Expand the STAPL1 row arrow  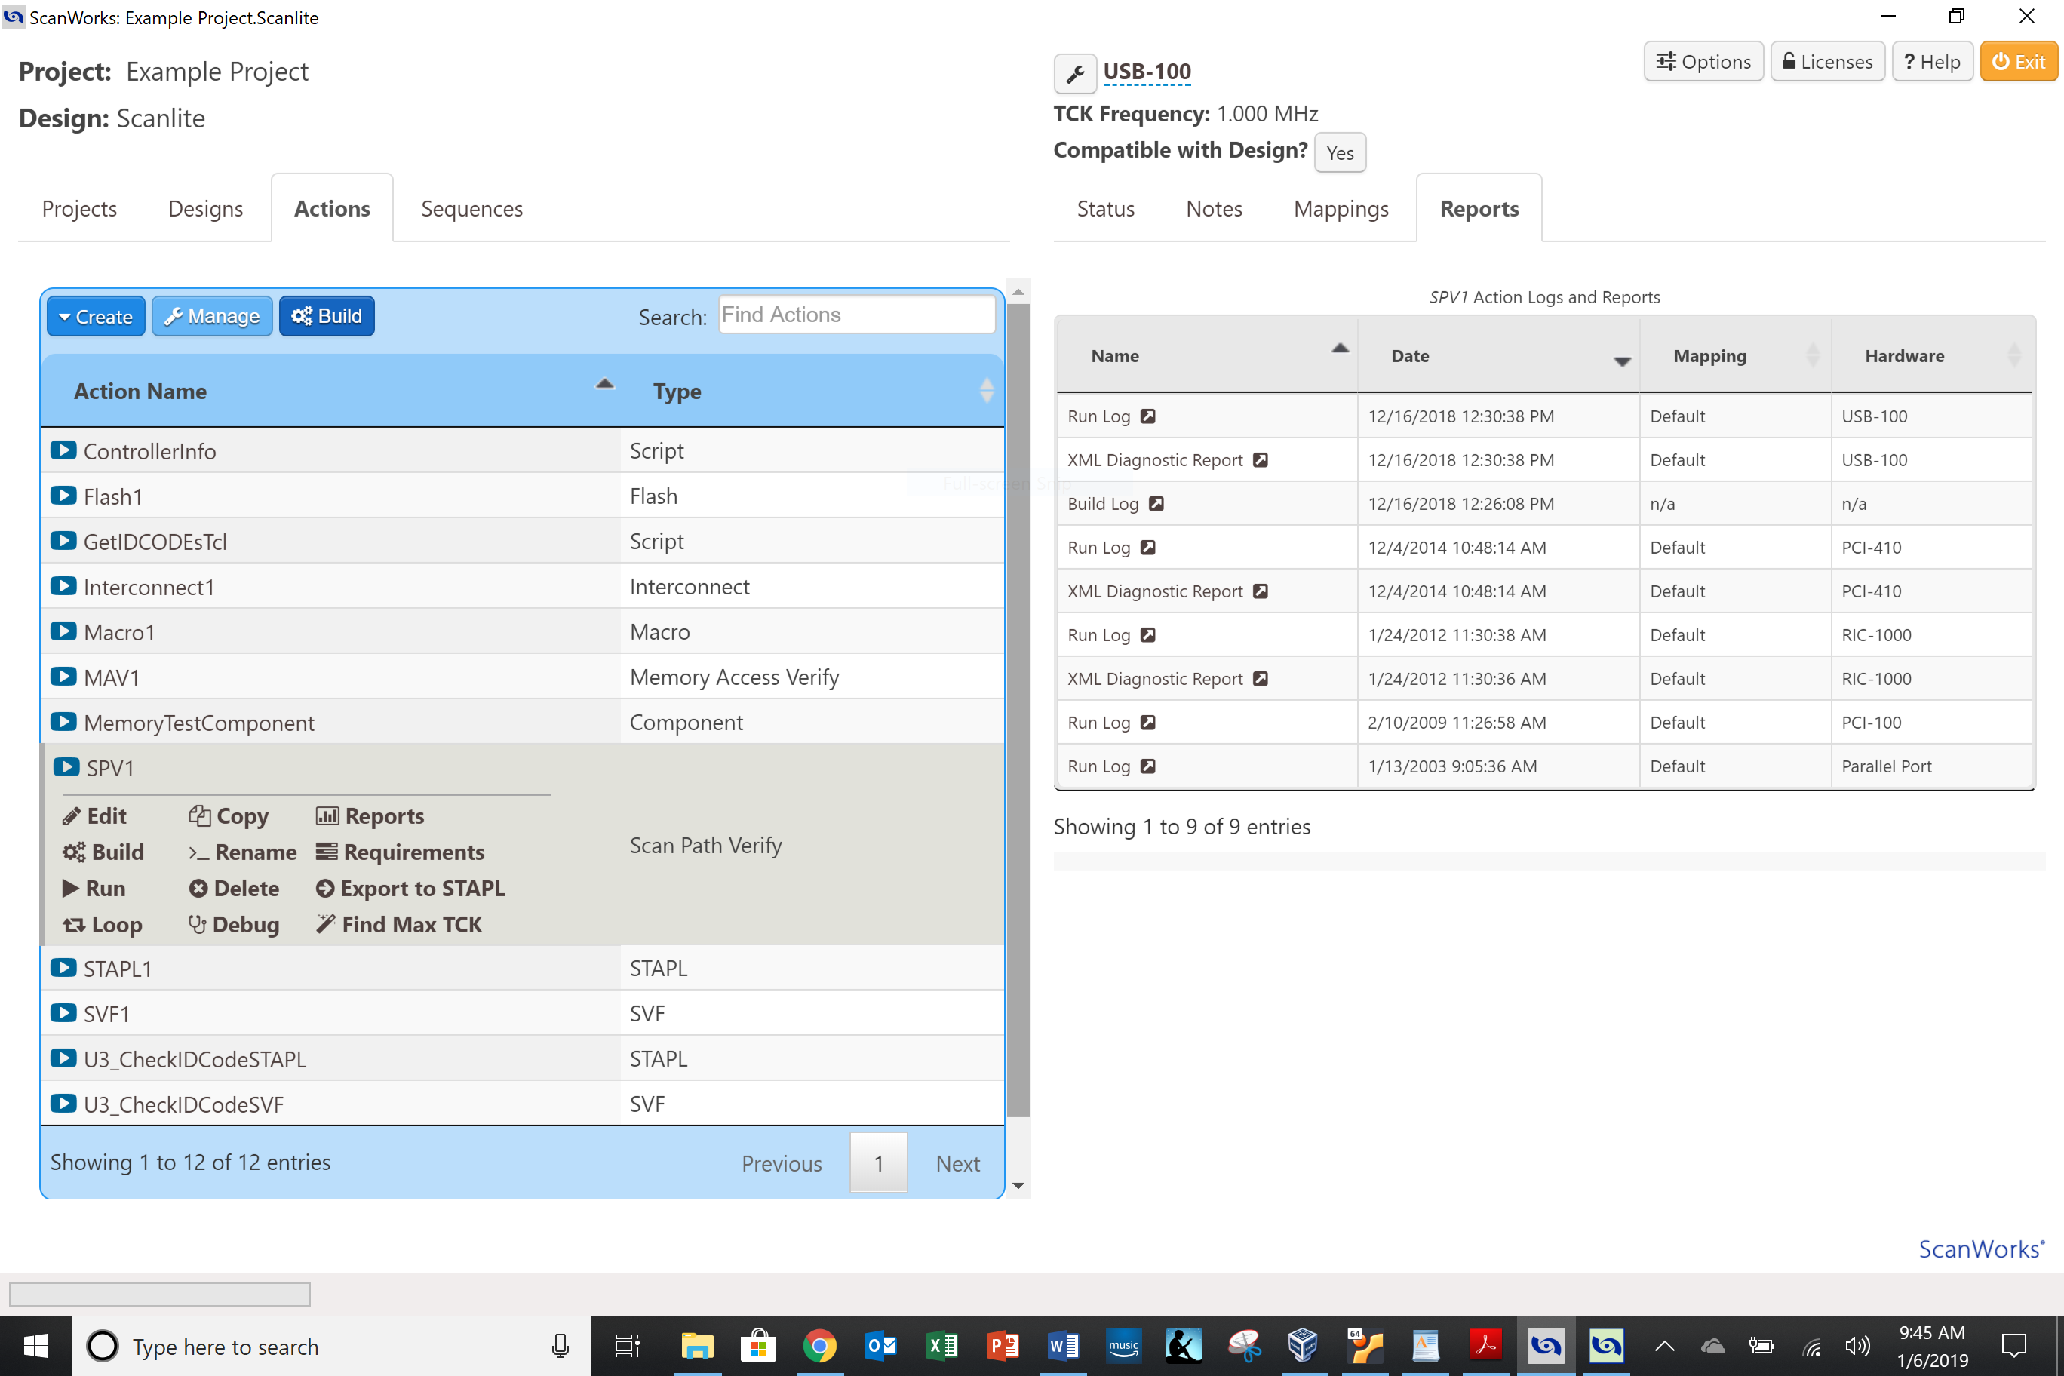(63, 968)
